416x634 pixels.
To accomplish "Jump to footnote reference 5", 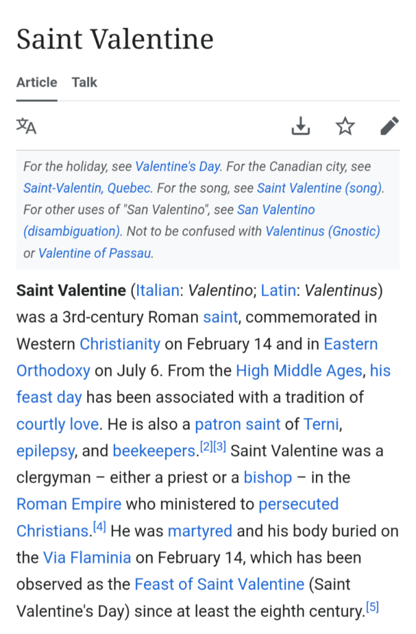I will click(x=372, y=608).
